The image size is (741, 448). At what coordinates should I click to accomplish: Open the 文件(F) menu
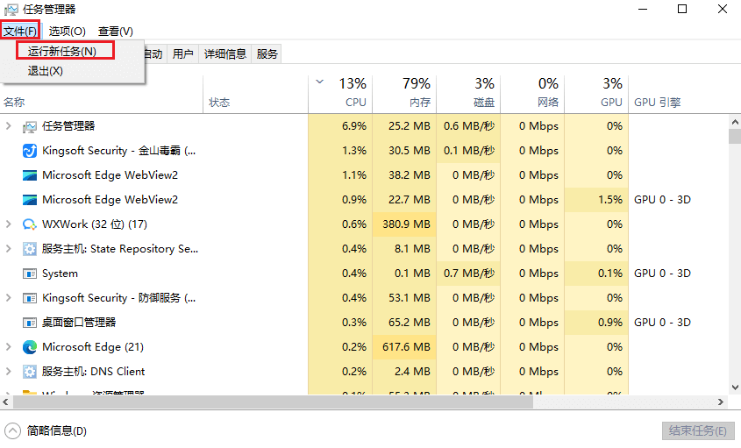pos(20,32)
